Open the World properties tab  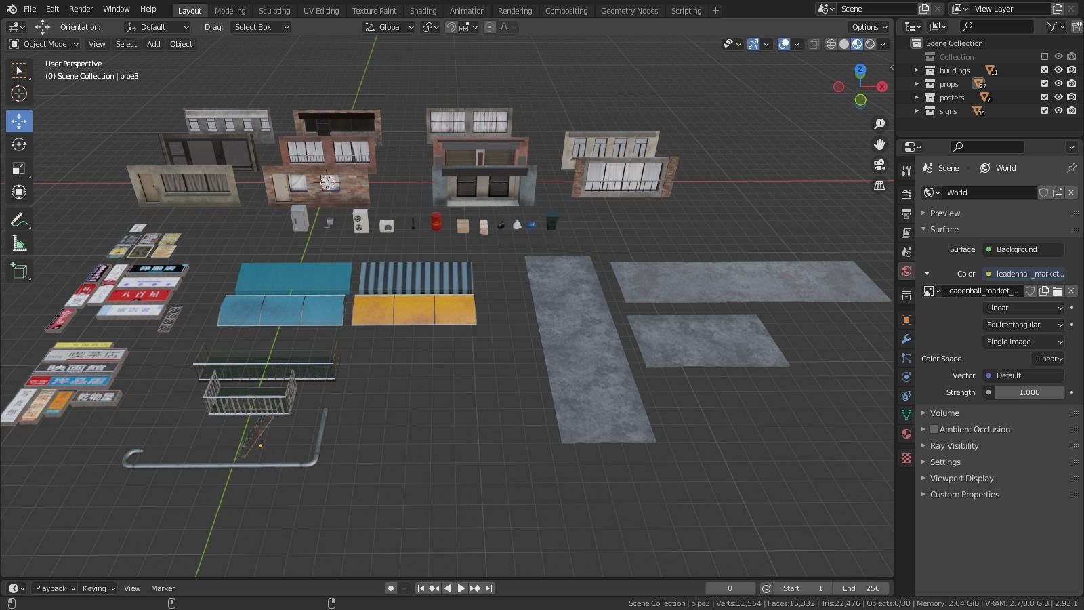(x=906, y=271)
